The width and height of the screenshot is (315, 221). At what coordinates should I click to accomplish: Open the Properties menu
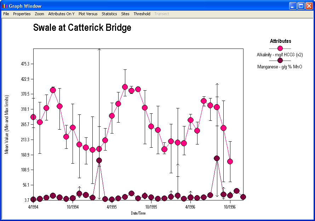tap(22, 14)
